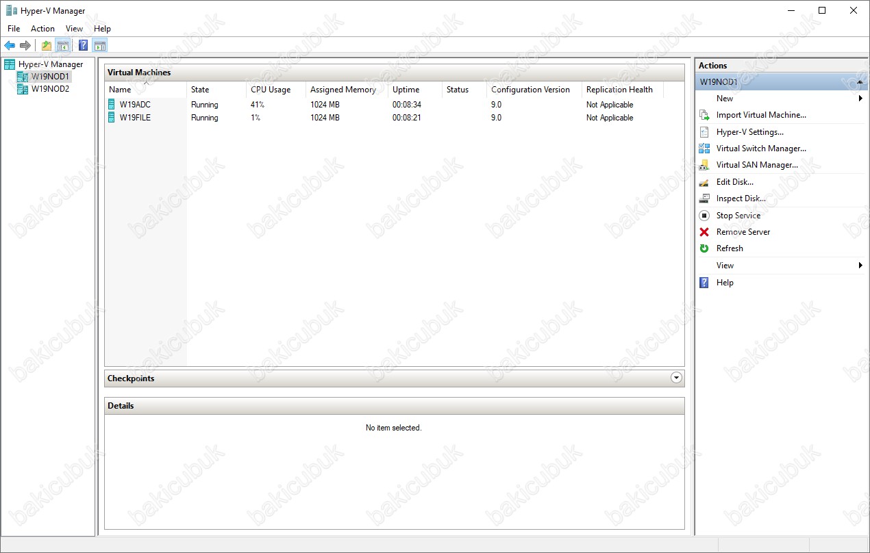The width and height of the screenshot is (870, 553).
Task: Click the blue Help toolbar icon
Action: (x=84, y=45)
